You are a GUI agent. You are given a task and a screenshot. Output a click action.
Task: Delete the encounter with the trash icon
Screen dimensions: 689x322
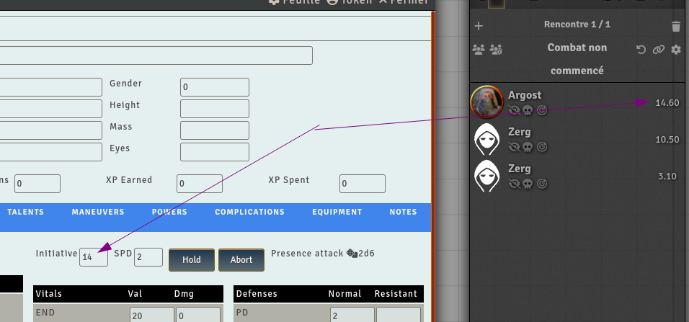pyautogui.click(x=675, y=27)
